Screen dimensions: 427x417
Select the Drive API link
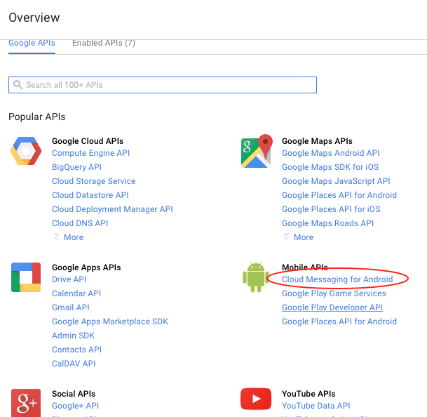[x=69, y=279]
